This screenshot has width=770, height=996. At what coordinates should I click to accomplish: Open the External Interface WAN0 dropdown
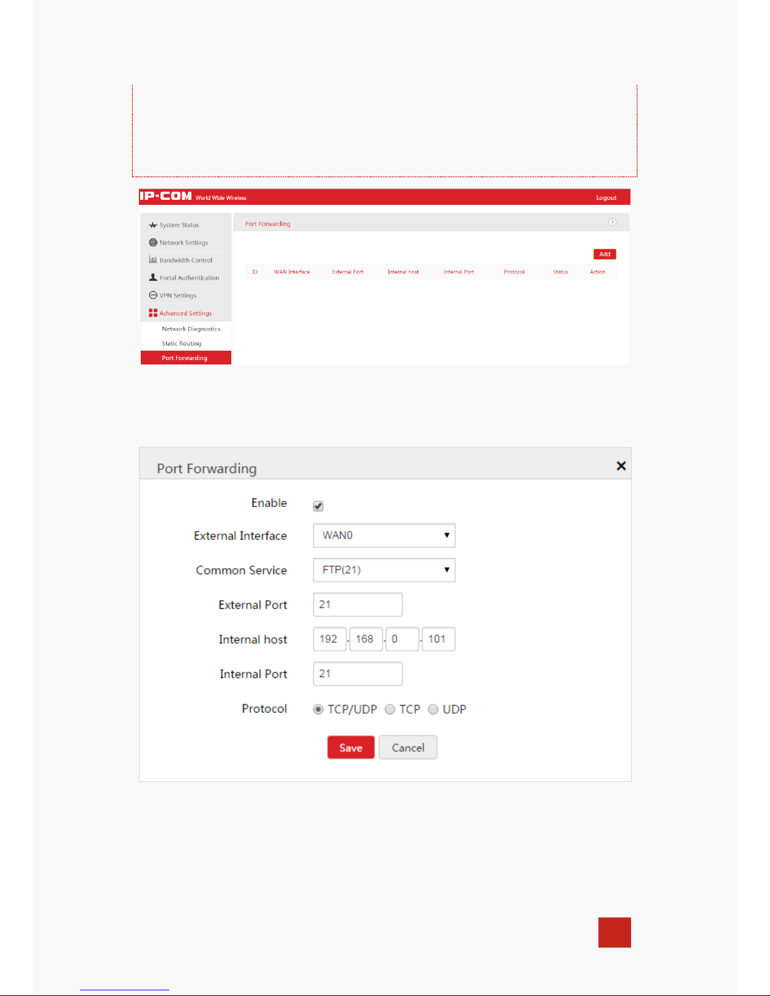tap(384, 535)
